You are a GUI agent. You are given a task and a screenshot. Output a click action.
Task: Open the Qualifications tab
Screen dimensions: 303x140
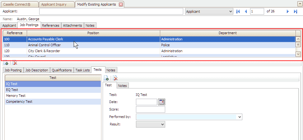(x=62, y=70)
